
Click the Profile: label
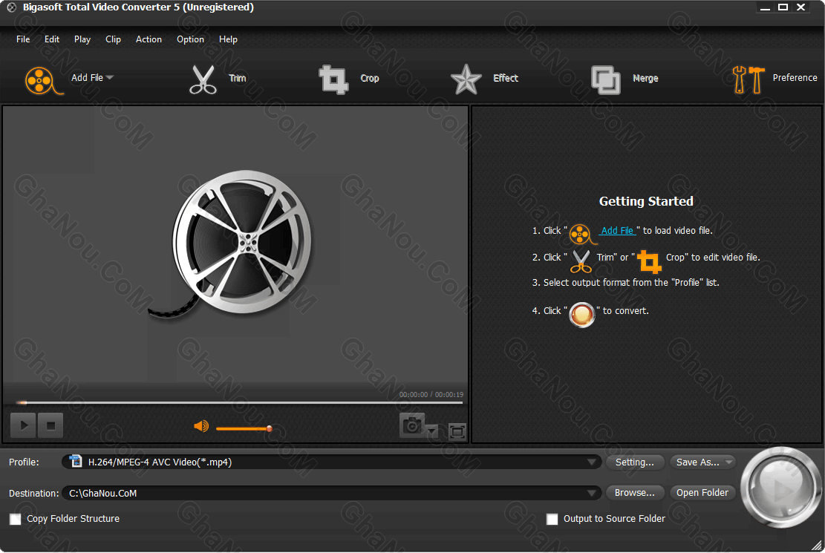point(25,462)
